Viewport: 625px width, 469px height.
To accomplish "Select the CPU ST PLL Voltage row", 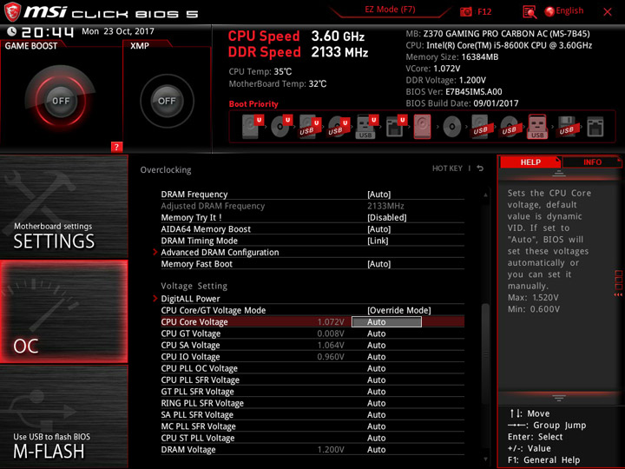I will 312,438.
